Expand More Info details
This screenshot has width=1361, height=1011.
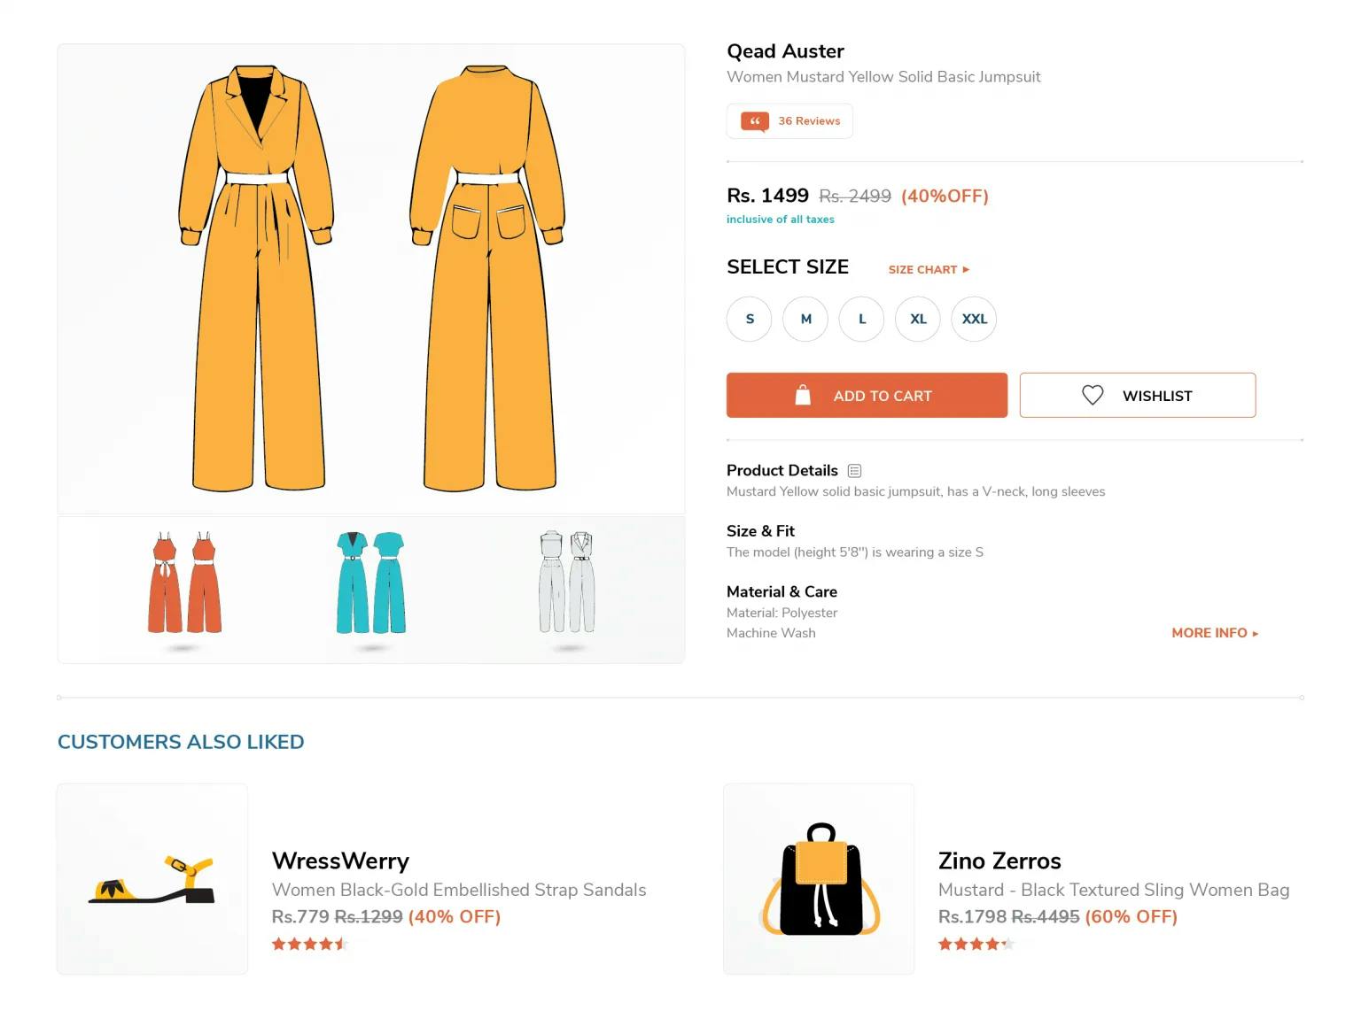coord(1215,633)
